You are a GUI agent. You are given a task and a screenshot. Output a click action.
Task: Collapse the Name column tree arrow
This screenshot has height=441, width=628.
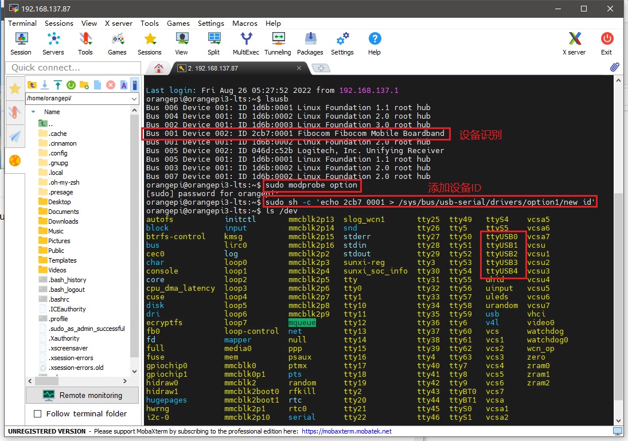(34, 112)
